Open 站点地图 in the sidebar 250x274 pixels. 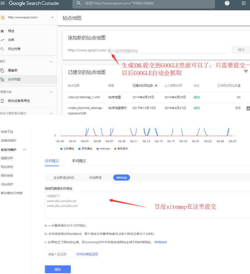[14, 79]
